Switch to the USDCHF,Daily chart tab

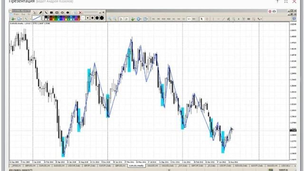pyautogui.click(x=75, y=166)
